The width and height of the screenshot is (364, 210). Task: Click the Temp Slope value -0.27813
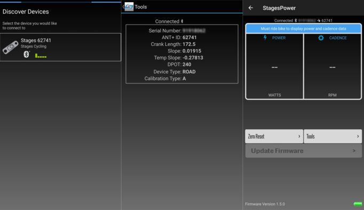(193, 58)
